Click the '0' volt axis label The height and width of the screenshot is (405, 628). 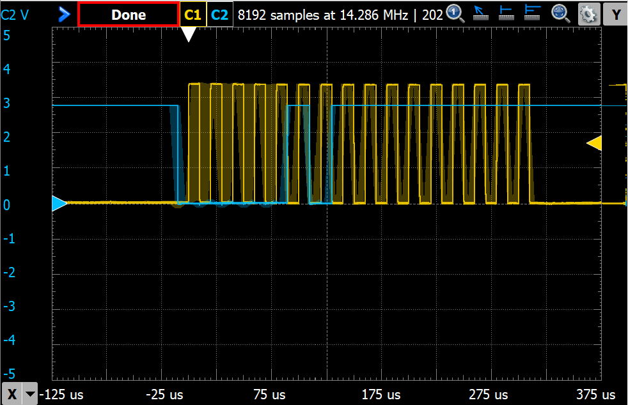pyautogui.click(x=7, y=205)
